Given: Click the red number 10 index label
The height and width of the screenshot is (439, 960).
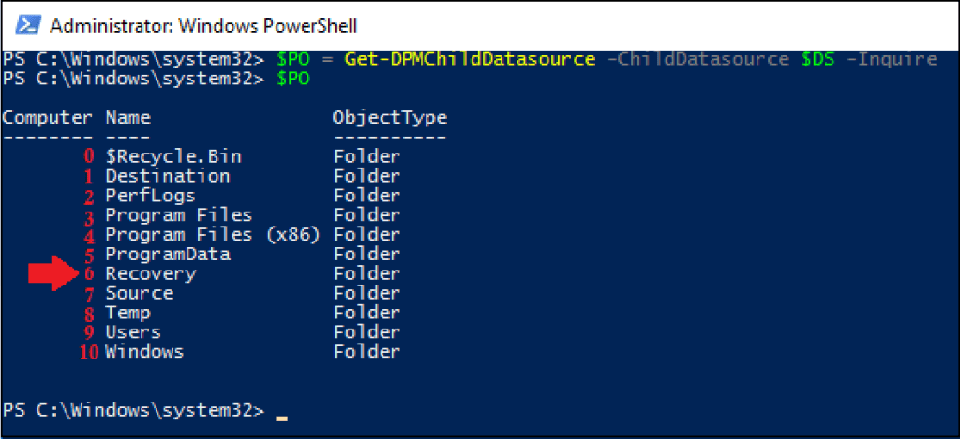Looking at the screenshot, I should 89,353.
